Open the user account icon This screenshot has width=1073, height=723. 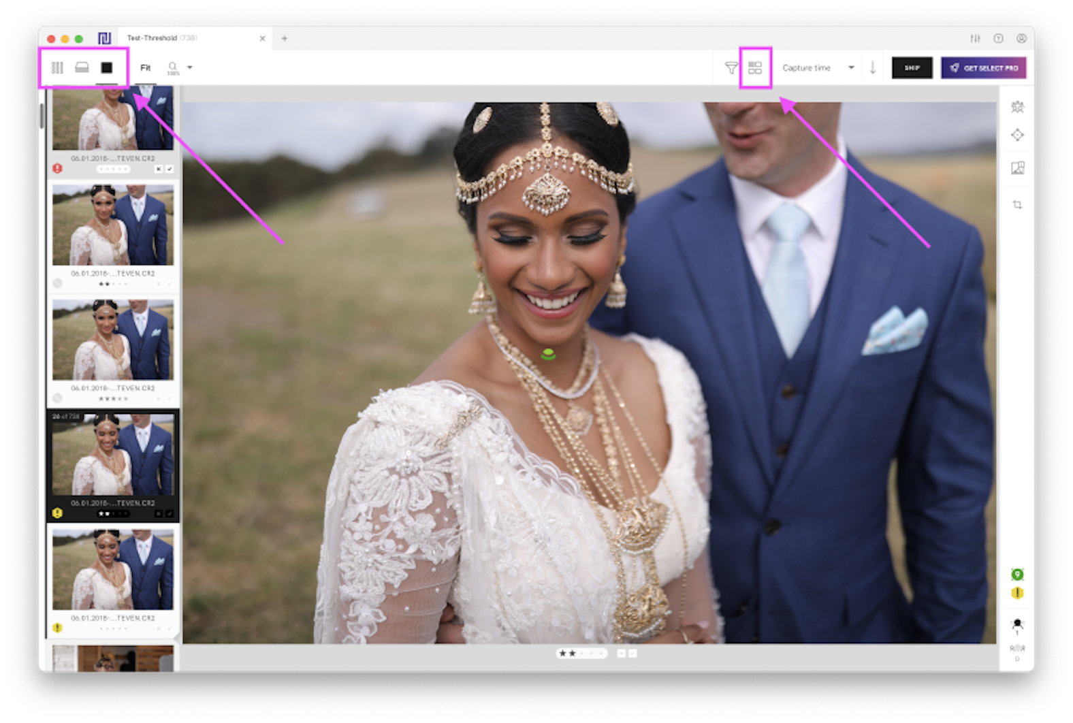click(x=1021, y=38)
